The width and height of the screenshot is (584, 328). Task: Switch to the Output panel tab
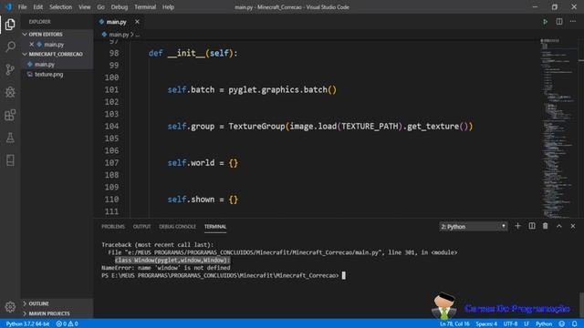tap(142, 227)
